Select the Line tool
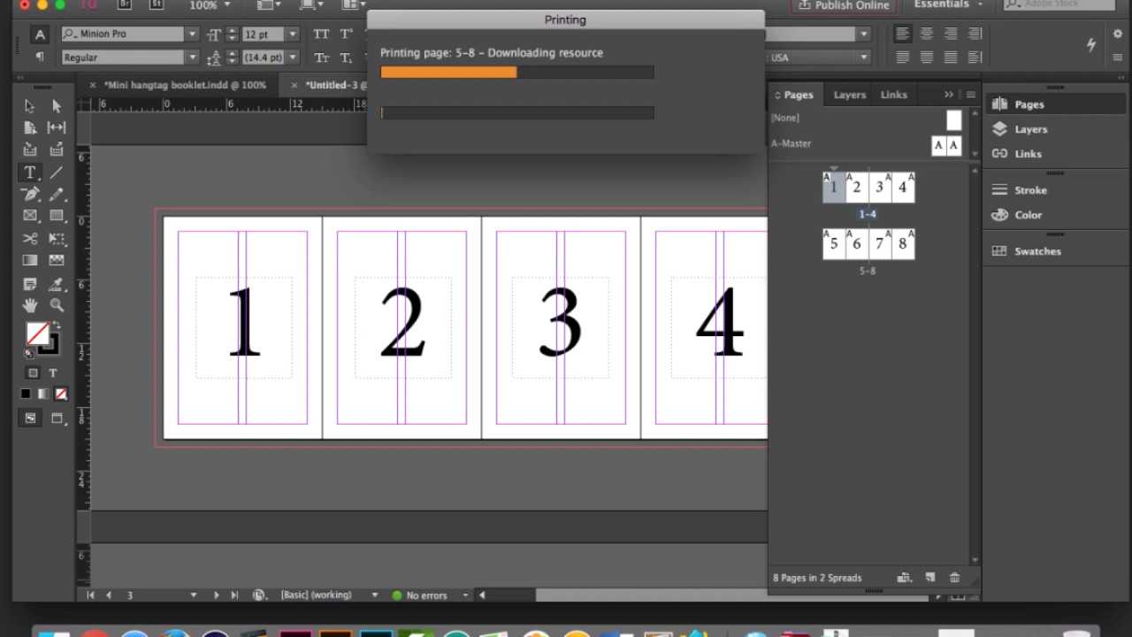The height and width of the screenshot is (637, 1132). 57,173
